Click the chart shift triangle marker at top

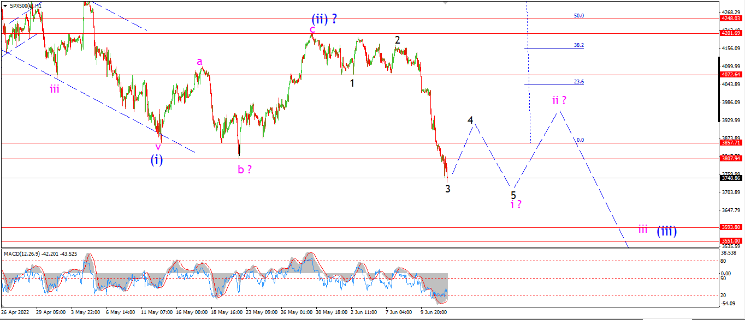tap(446, 2)
